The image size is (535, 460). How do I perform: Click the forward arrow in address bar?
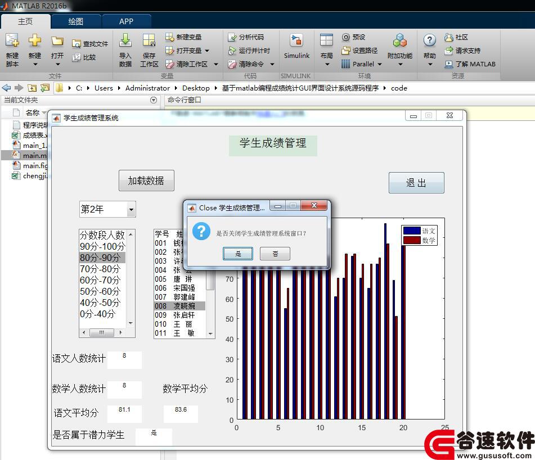click(x=19, y=88)
